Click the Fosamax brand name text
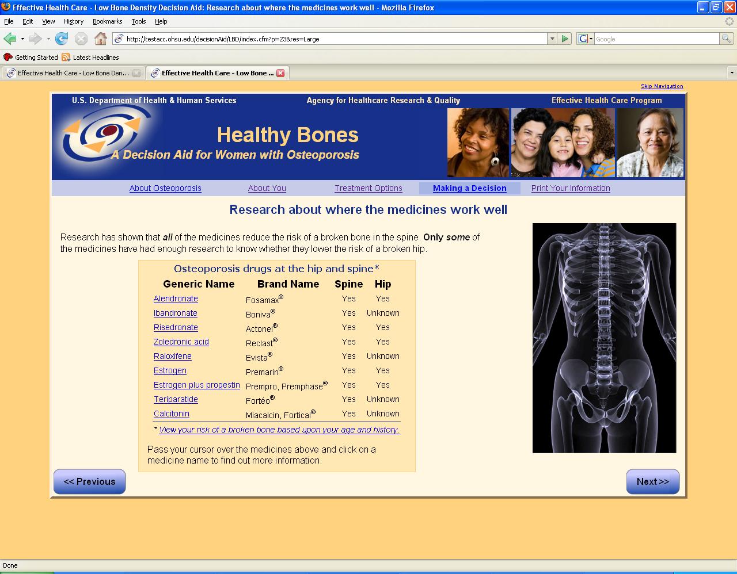Screen dimensions: 737x574 264,299
